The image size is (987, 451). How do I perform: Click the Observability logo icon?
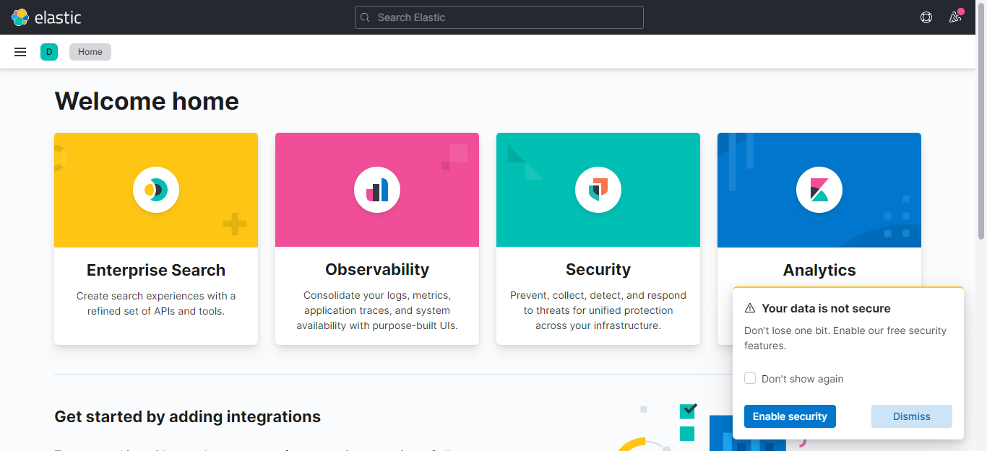point(377,190)
